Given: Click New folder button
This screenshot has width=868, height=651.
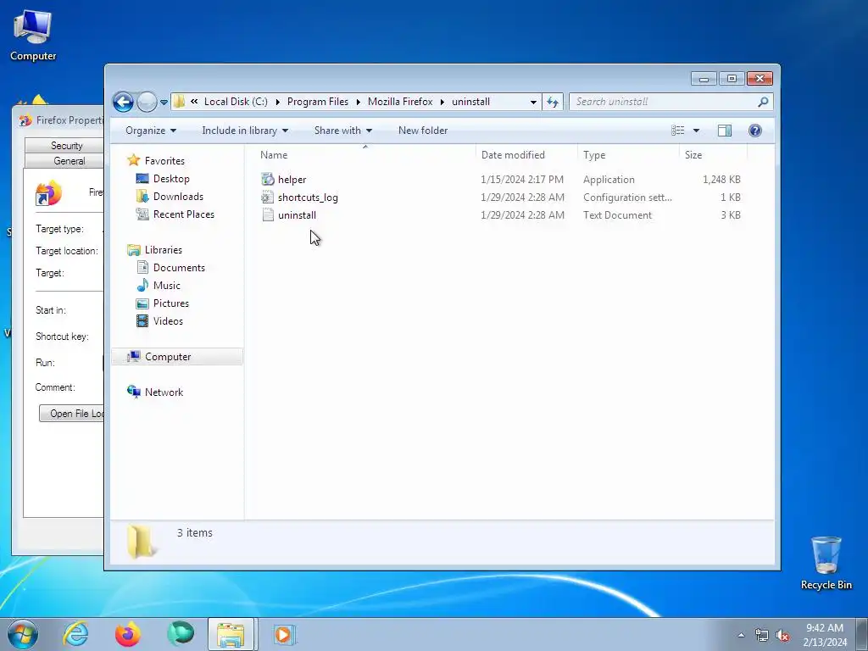Looking at the screenshot, I should [x=423, y=131].
